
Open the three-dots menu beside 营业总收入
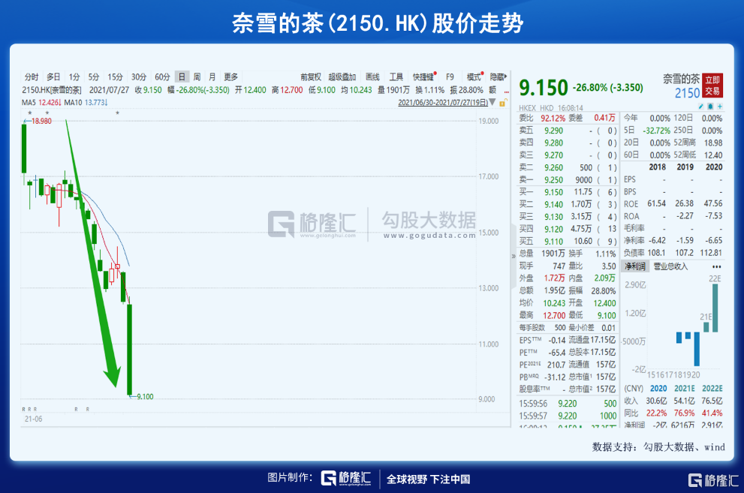tap(716, 267)
